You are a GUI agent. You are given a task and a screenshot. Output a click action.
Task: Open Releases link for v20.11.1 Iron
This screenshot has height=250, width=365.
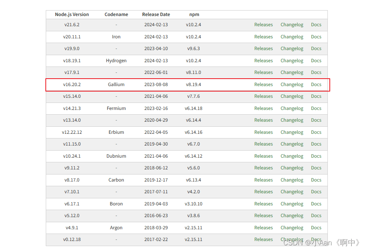263,37
